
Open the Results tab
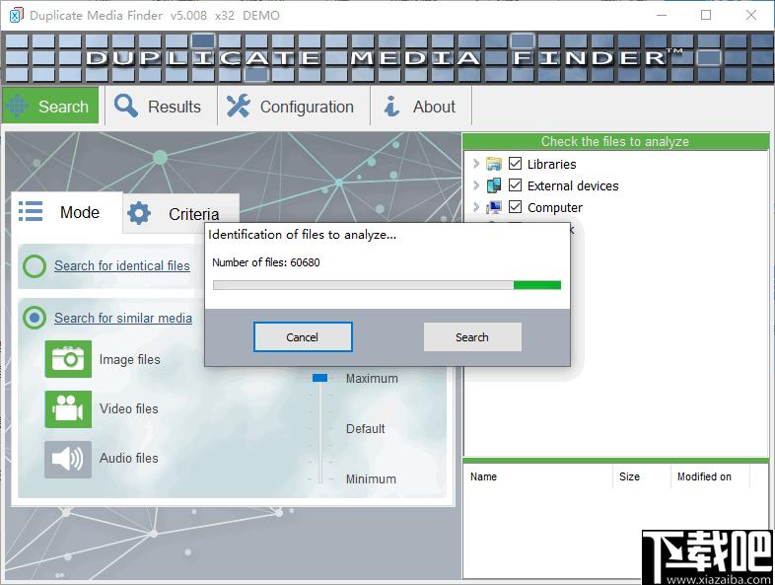(x=161, y=106)
